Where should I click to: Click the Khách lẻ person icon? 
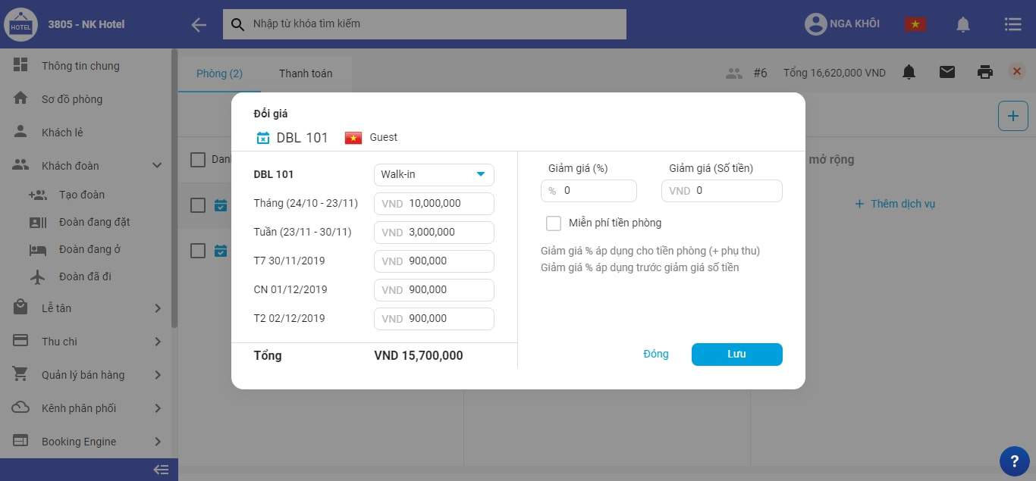(x=20, y=132)
